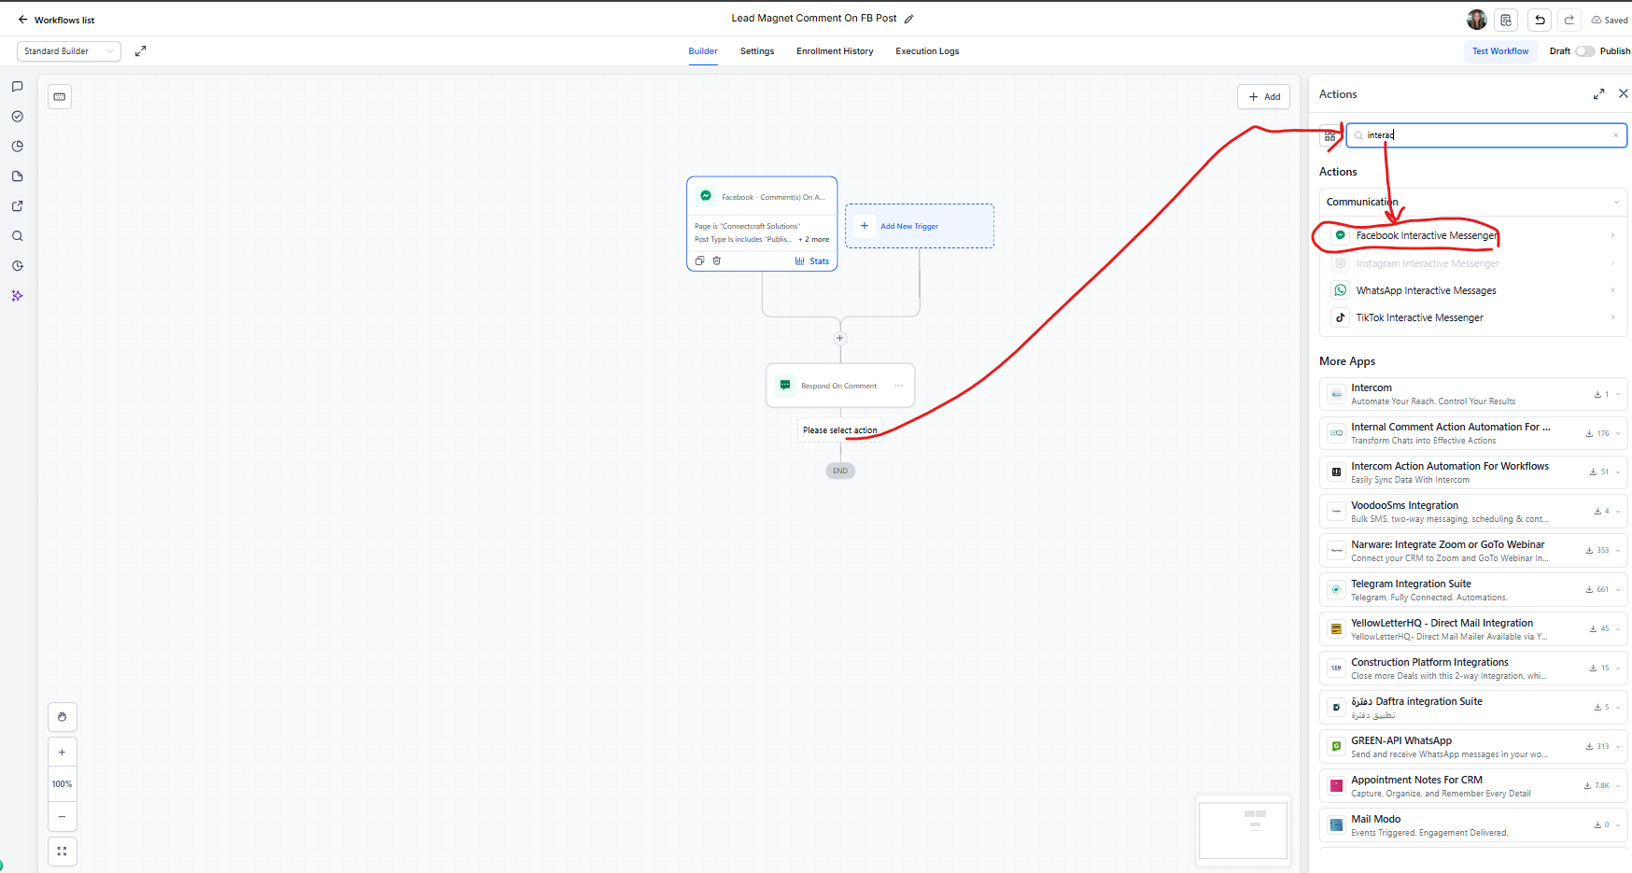Switch to the Settings tab
The image size is (1632, 873).
tap(757, 51)
